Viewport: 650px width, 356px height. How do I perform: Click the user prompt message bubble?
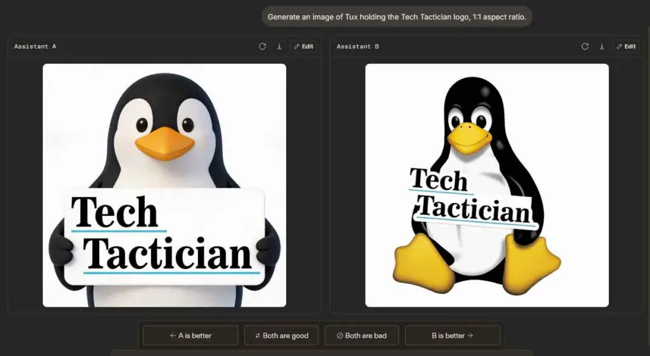tap(397, 17)
